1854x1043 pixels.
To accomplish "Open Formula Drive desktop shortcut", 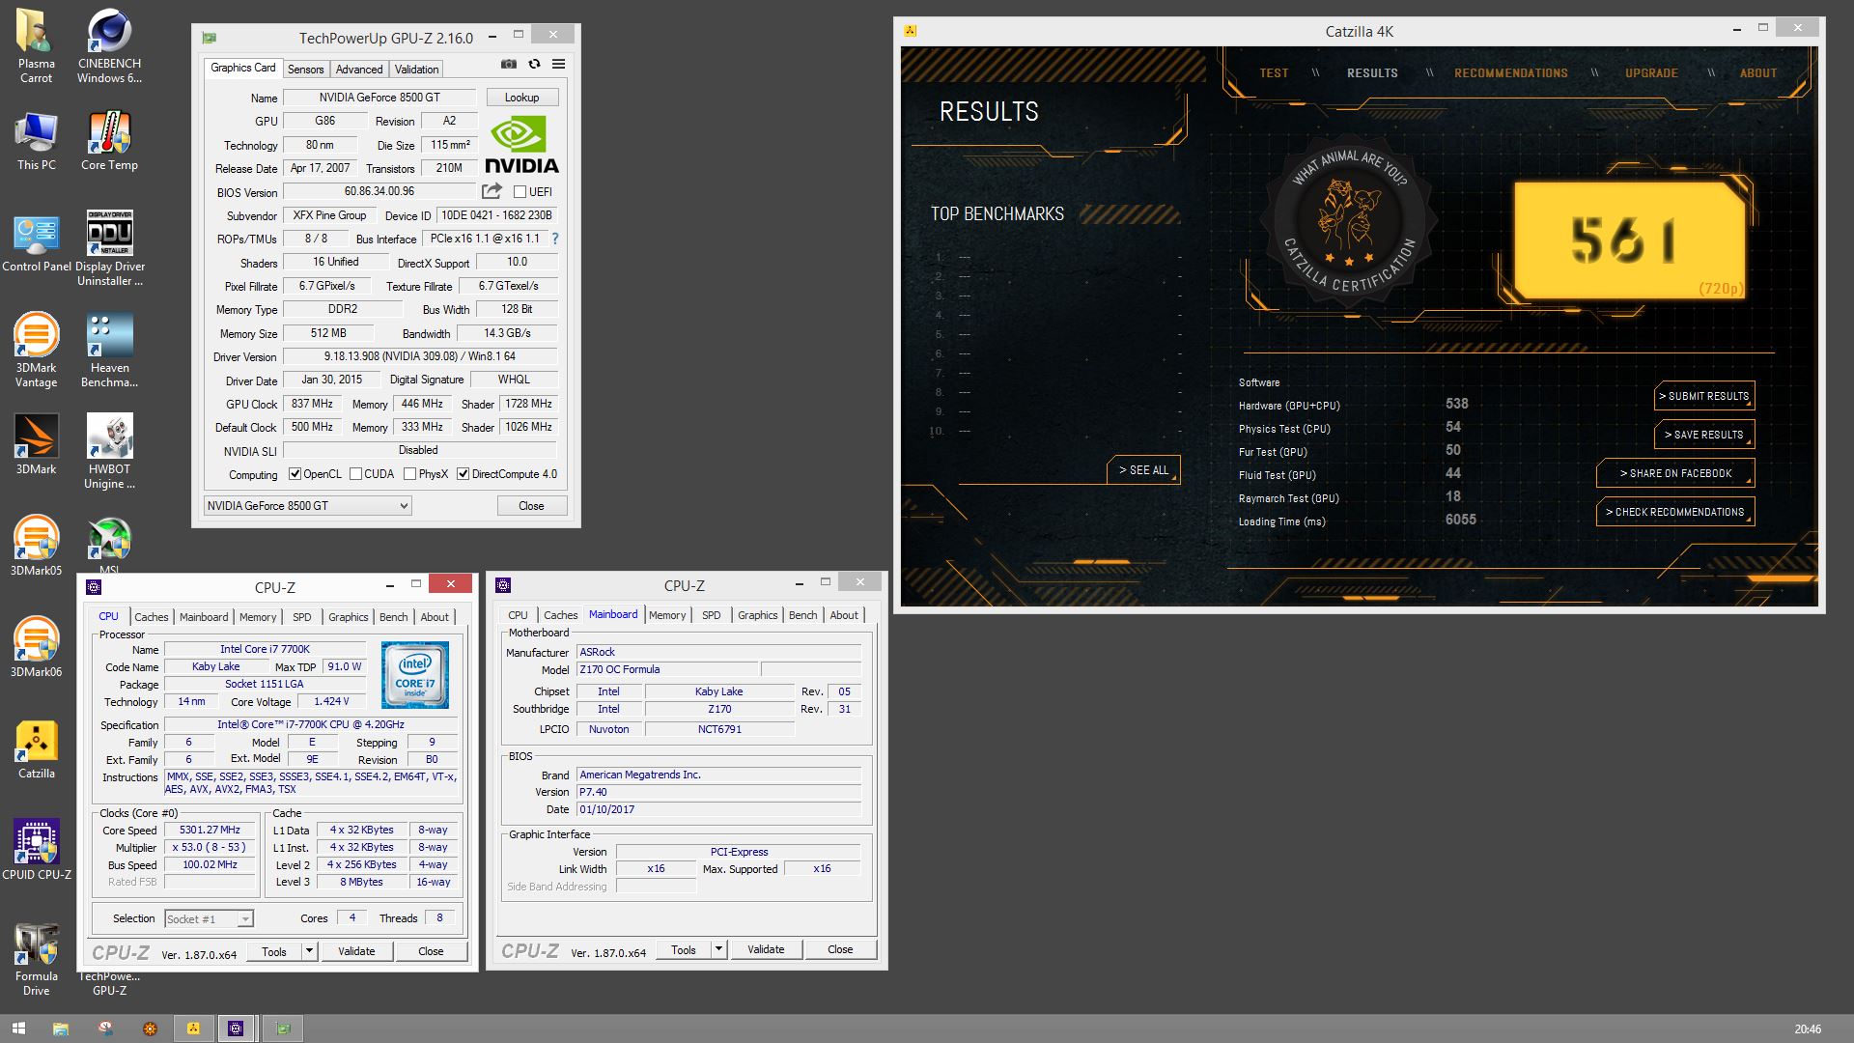I will coord(36,958).
